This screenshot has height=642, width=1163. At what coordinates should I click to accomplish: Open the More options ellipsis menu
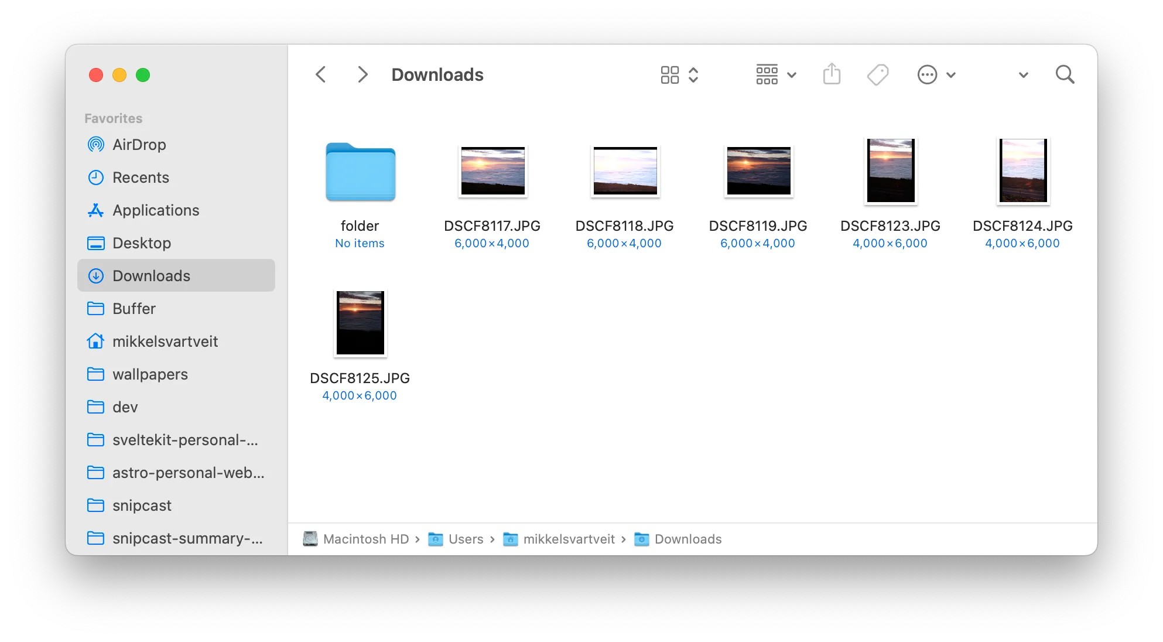pyautogui.click(x=927, y=74)
